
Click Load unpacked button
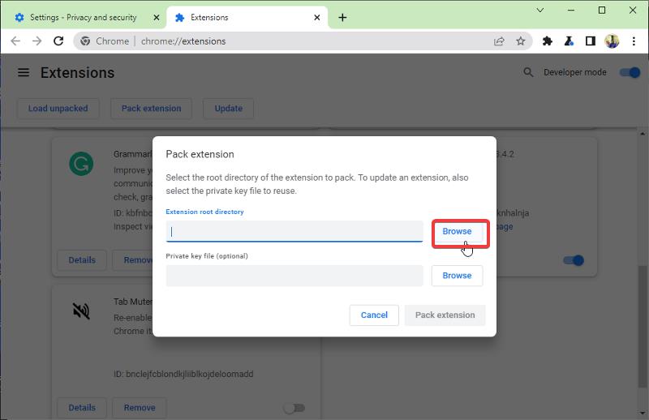pos(58,109)
